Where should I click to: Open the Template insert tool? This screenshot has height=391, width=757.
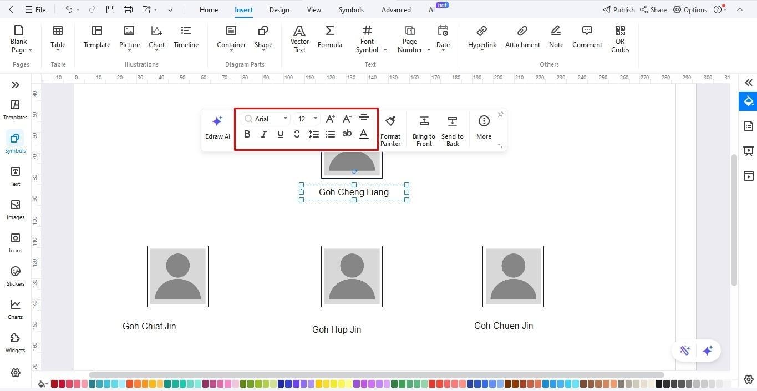(x=97, y=37)
